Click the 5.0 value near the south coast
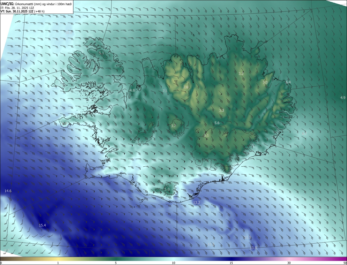 [167, 189]
